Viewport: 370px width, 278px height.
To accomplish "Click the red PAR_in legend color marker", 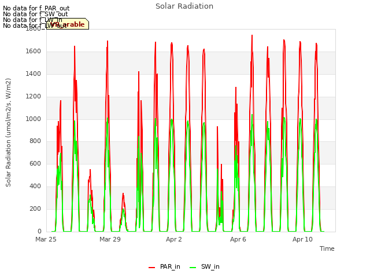I will [151, 268].
